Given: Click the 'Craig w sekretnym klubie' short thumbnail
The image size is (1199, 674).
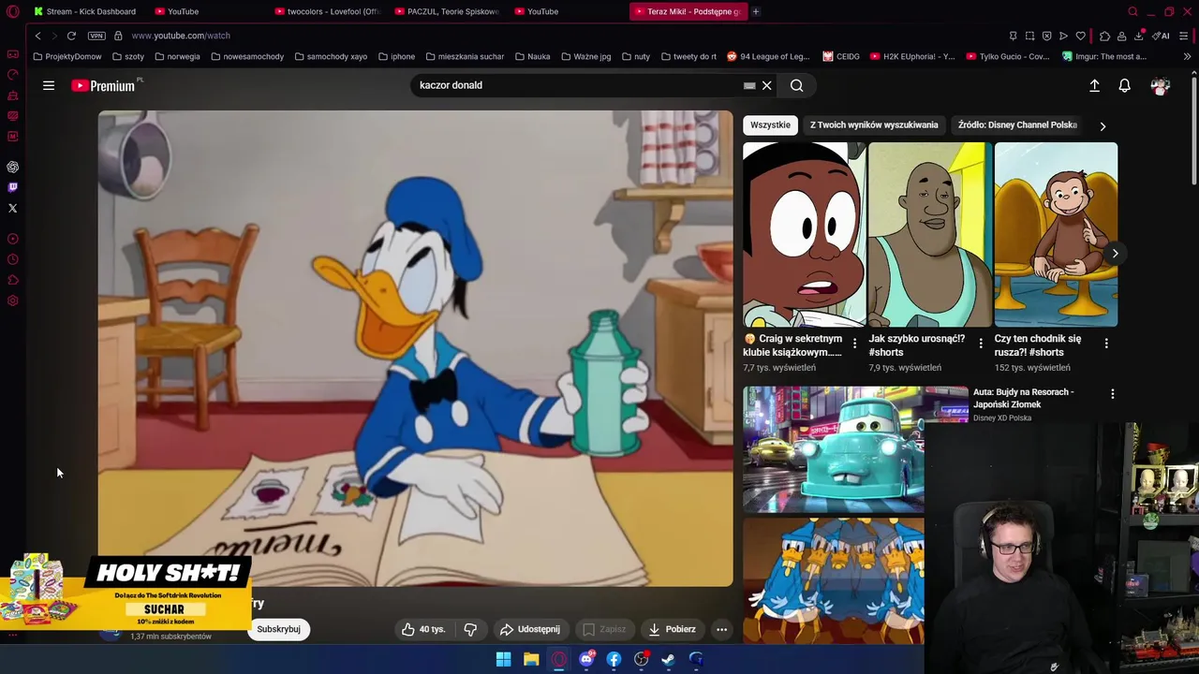Looking at the screenshot, I should click(804, 234).
